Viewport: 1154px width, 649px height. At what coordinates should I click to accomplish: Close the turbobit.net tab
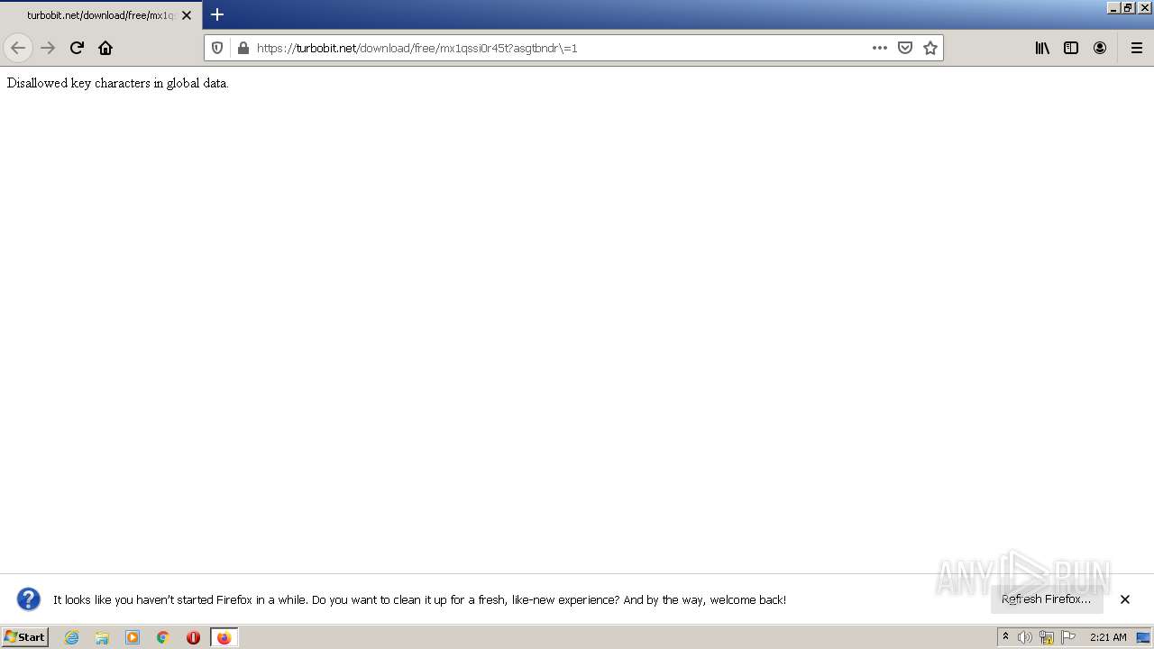187,15
